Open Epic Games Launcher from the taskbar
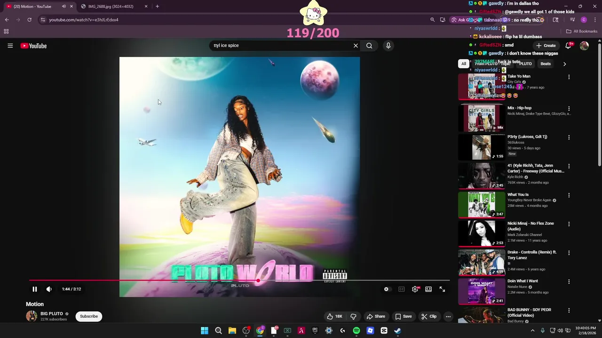The width and height of the screenshot is (602, 338). point(315,330)
